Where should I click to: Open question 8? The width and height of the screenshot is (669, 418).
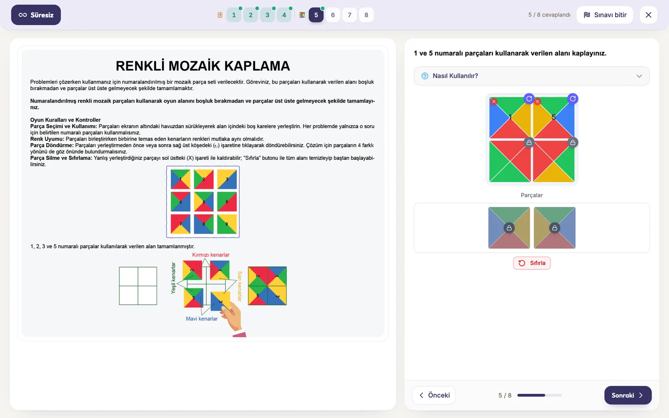point(366,15)
